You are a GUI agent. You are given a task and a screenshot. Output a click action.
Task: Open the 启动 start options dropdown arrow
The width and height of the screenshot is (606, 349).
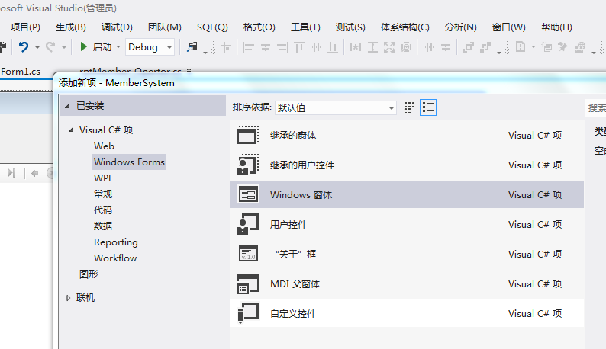click(118, 47)
